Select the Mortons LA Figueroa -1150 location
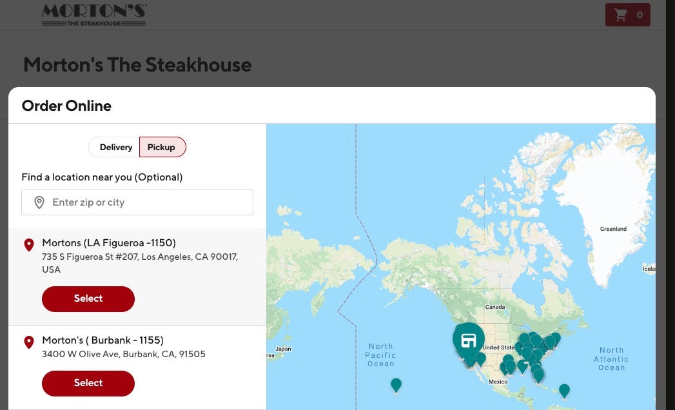Screen dimensions: 675x410 pos(88,298)
